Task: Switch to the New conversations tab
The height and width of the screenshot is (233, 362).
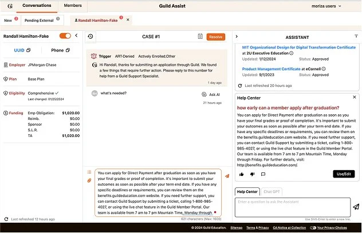Action: pyautogui.click(x=8, y=21)
